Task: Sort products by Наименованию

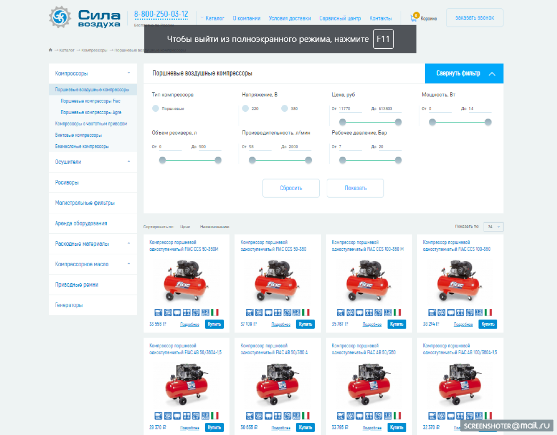Action: coord(214,227)
